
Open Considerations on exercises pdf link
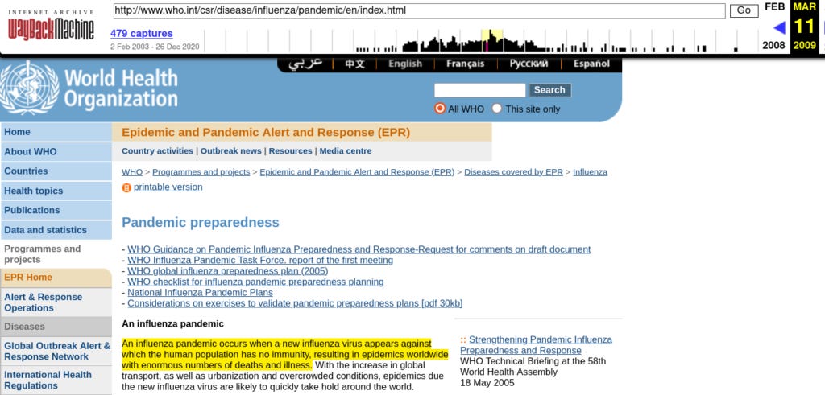pos(295,303)
